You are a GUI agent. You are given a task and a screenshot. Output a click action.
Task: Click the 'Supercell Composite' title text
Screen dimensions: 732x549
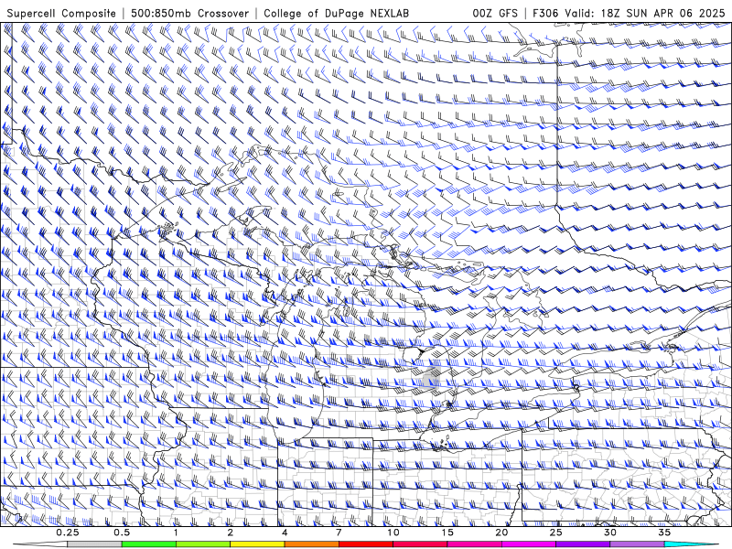(61, 13)
